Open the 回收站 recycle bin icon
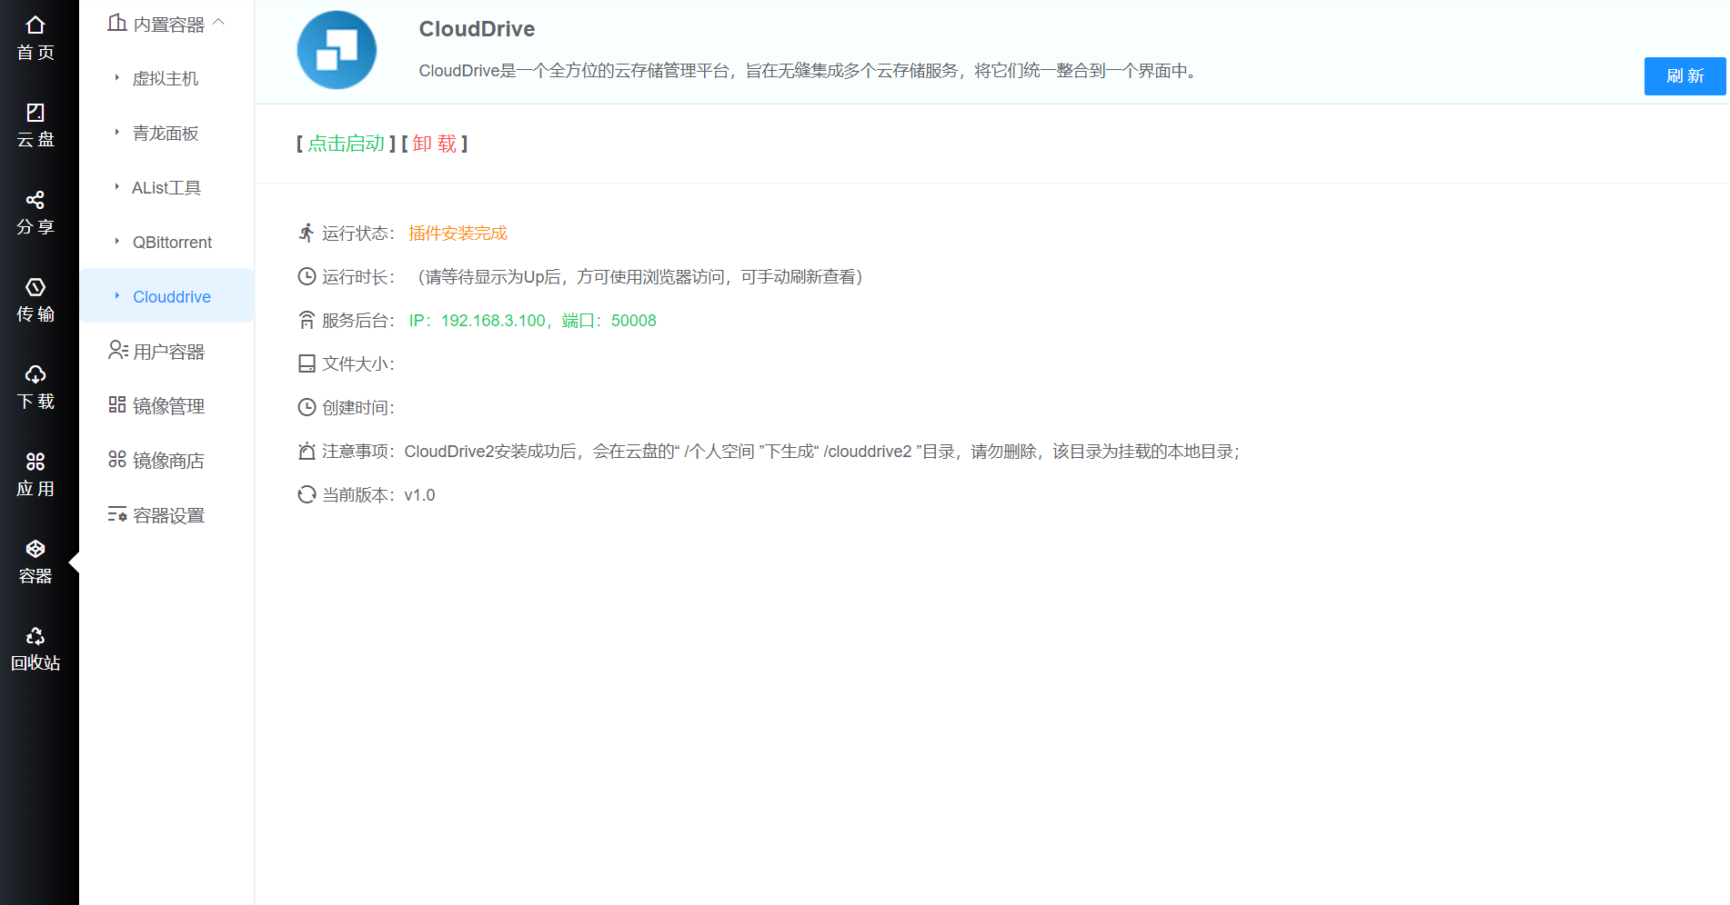Viewport: 1730px width, 905px height. coord(35,636)
